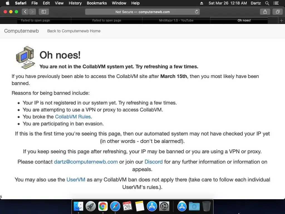The width and height of the screenshot is (285, 214).
Task: Click the Computernewb brand link
Action: 21,31
